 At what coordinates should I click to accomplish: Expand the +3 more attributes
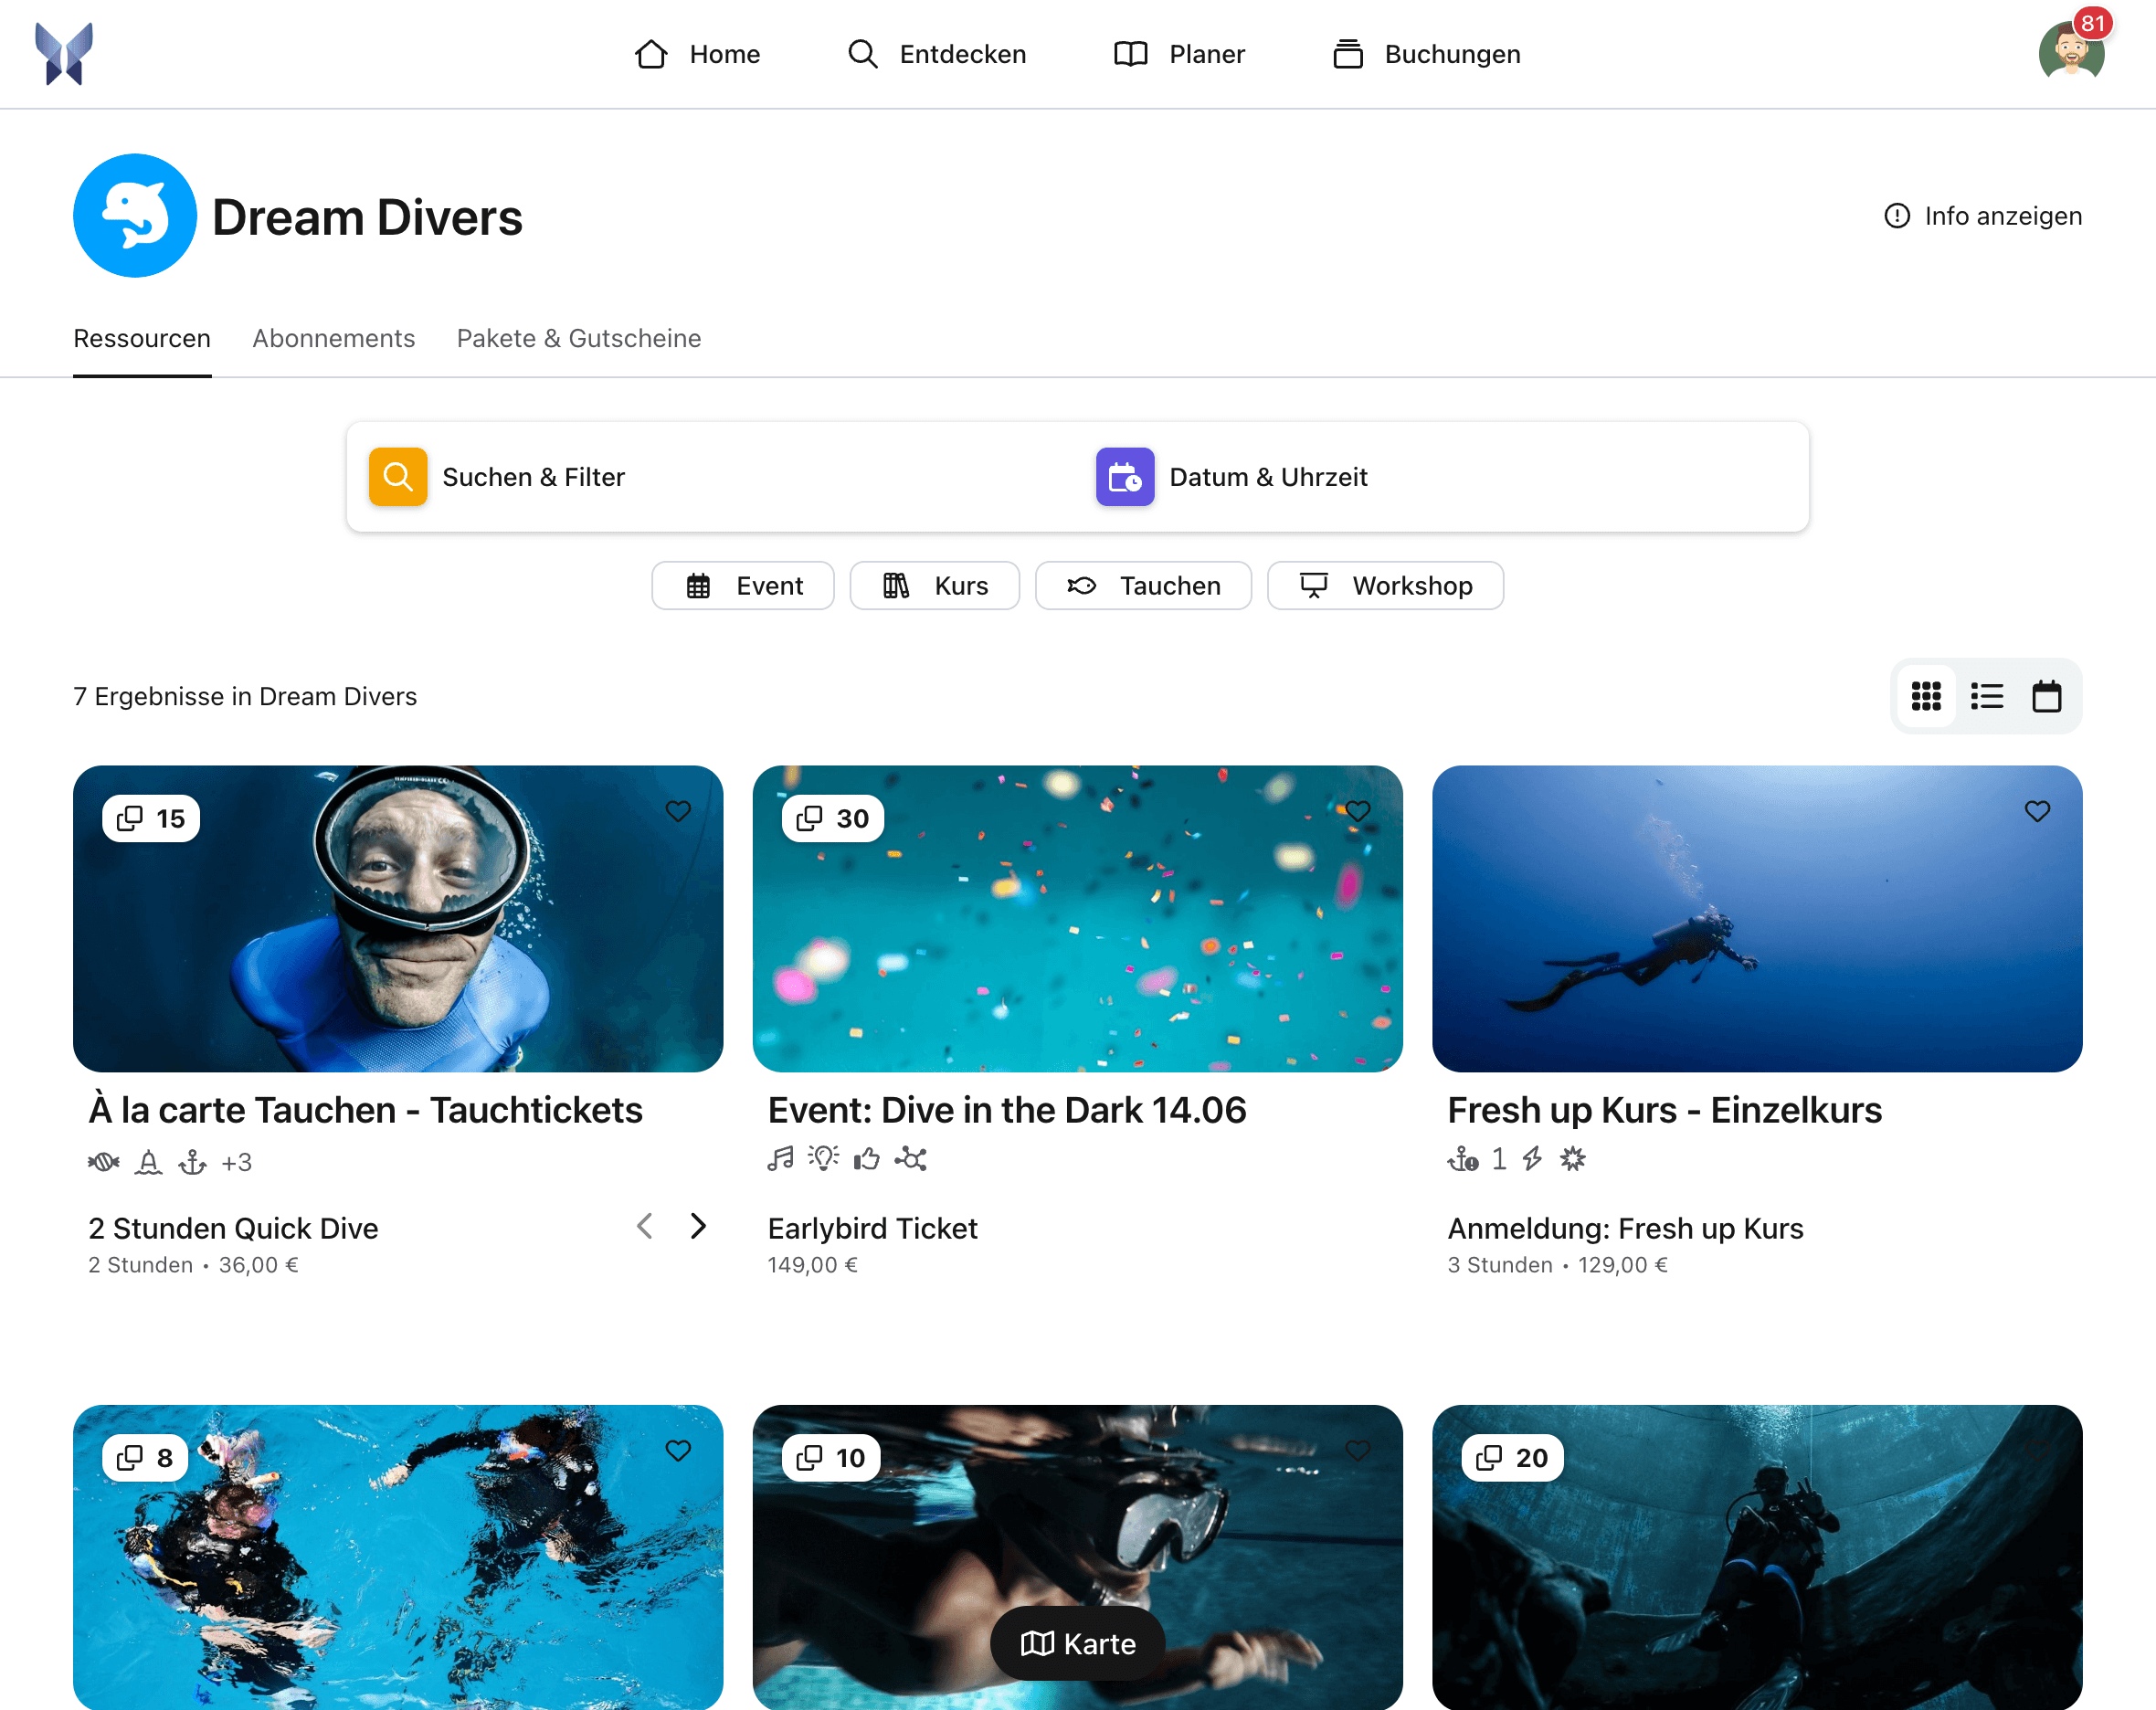[x=236, y=1162]
